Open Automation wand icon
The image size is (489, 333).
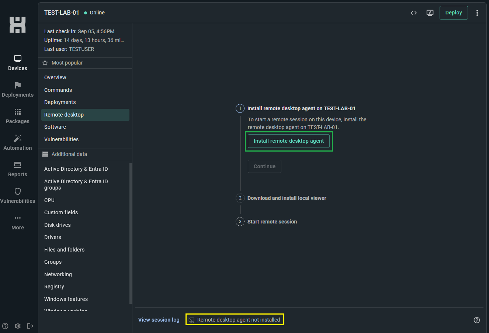18,138
